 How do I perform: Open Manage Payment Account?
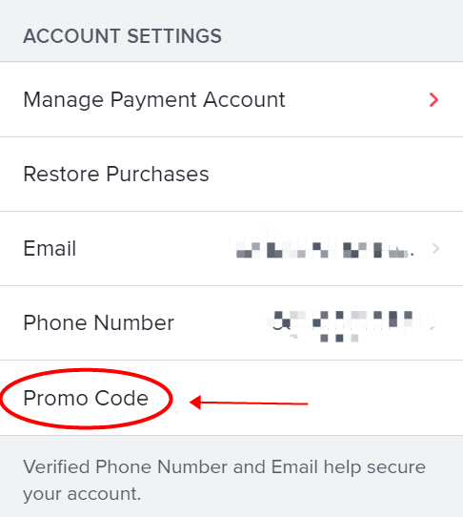coord(231,99)
